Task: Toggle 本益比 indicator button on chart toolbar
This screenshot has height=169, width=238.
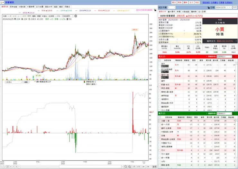Action: click(x=45, y=16)
